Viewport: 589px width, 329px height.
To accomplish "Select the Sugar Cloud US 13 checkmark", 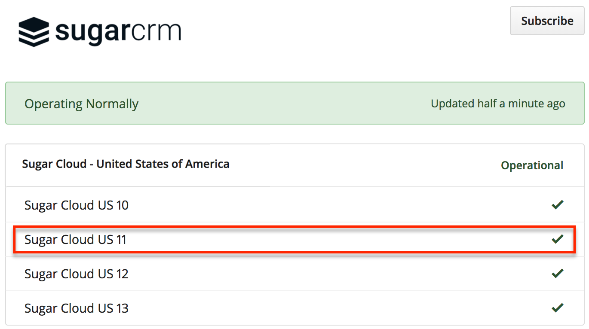I will (557, 308).
